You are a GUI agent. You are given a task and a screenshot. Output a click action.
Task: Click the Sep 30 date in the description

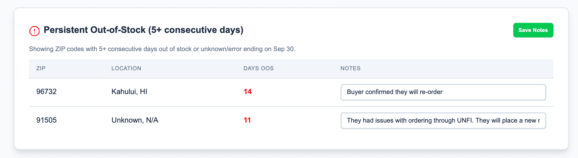(x=283, y=49)
